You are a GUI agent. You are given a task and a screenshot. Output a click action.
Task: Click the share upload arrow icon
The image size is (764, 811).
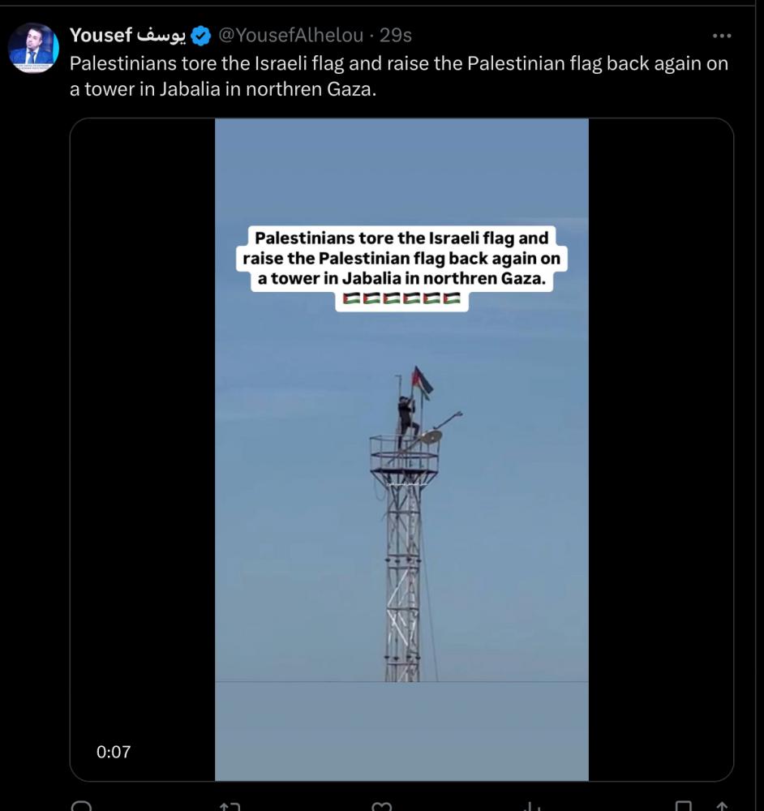(720, 806)
